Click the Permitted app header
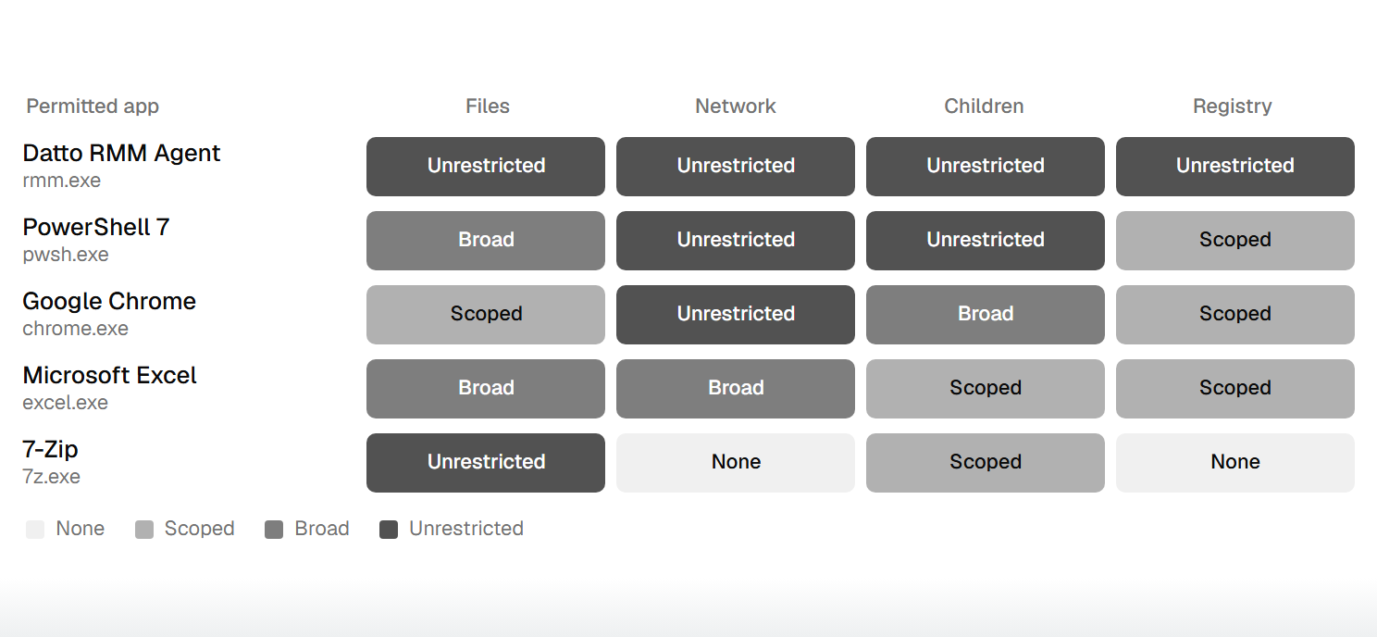Screen dimensions: 1377x637 (x=93, y=106)
